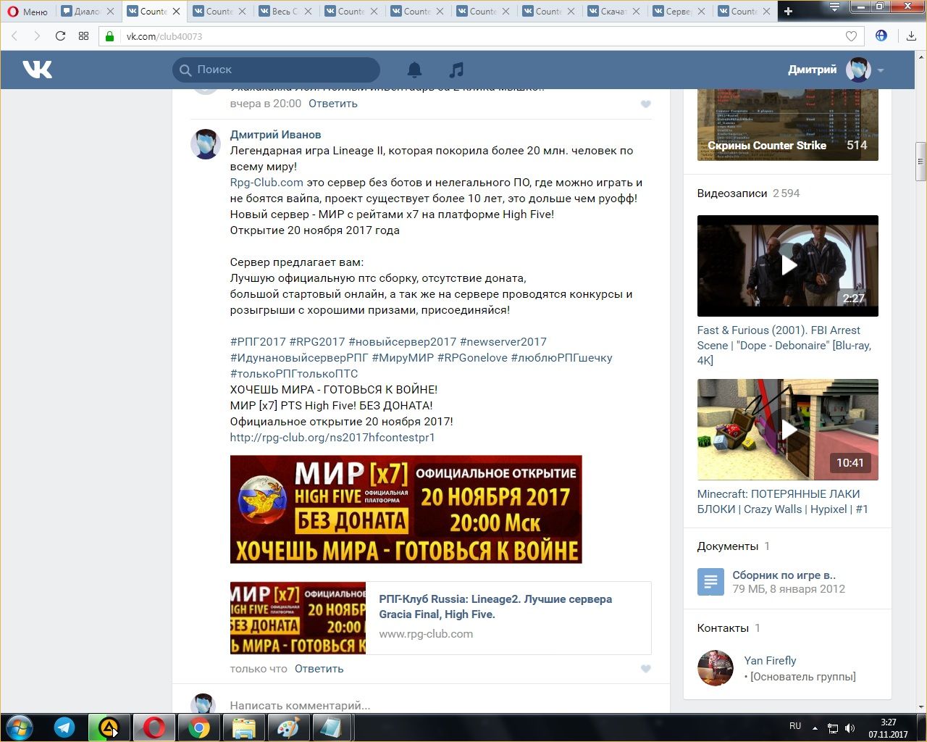The image size is (927, 742).
Task: Open РПГ-Клуб Russia link preview title
Action: (495, 606)
